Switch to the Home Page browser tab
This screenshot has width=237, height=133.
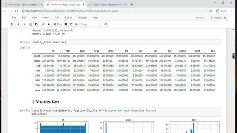point(22,5)
